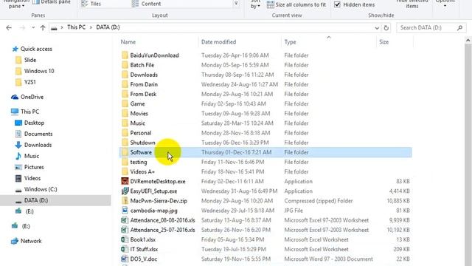Click the Network icon in sidebar
The height and width of the screenshot is (266, 472).
[x=15, y=241]
